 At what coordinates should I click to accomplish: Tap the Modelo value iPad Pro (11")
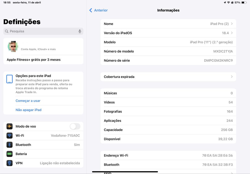(x=211, y=42)
